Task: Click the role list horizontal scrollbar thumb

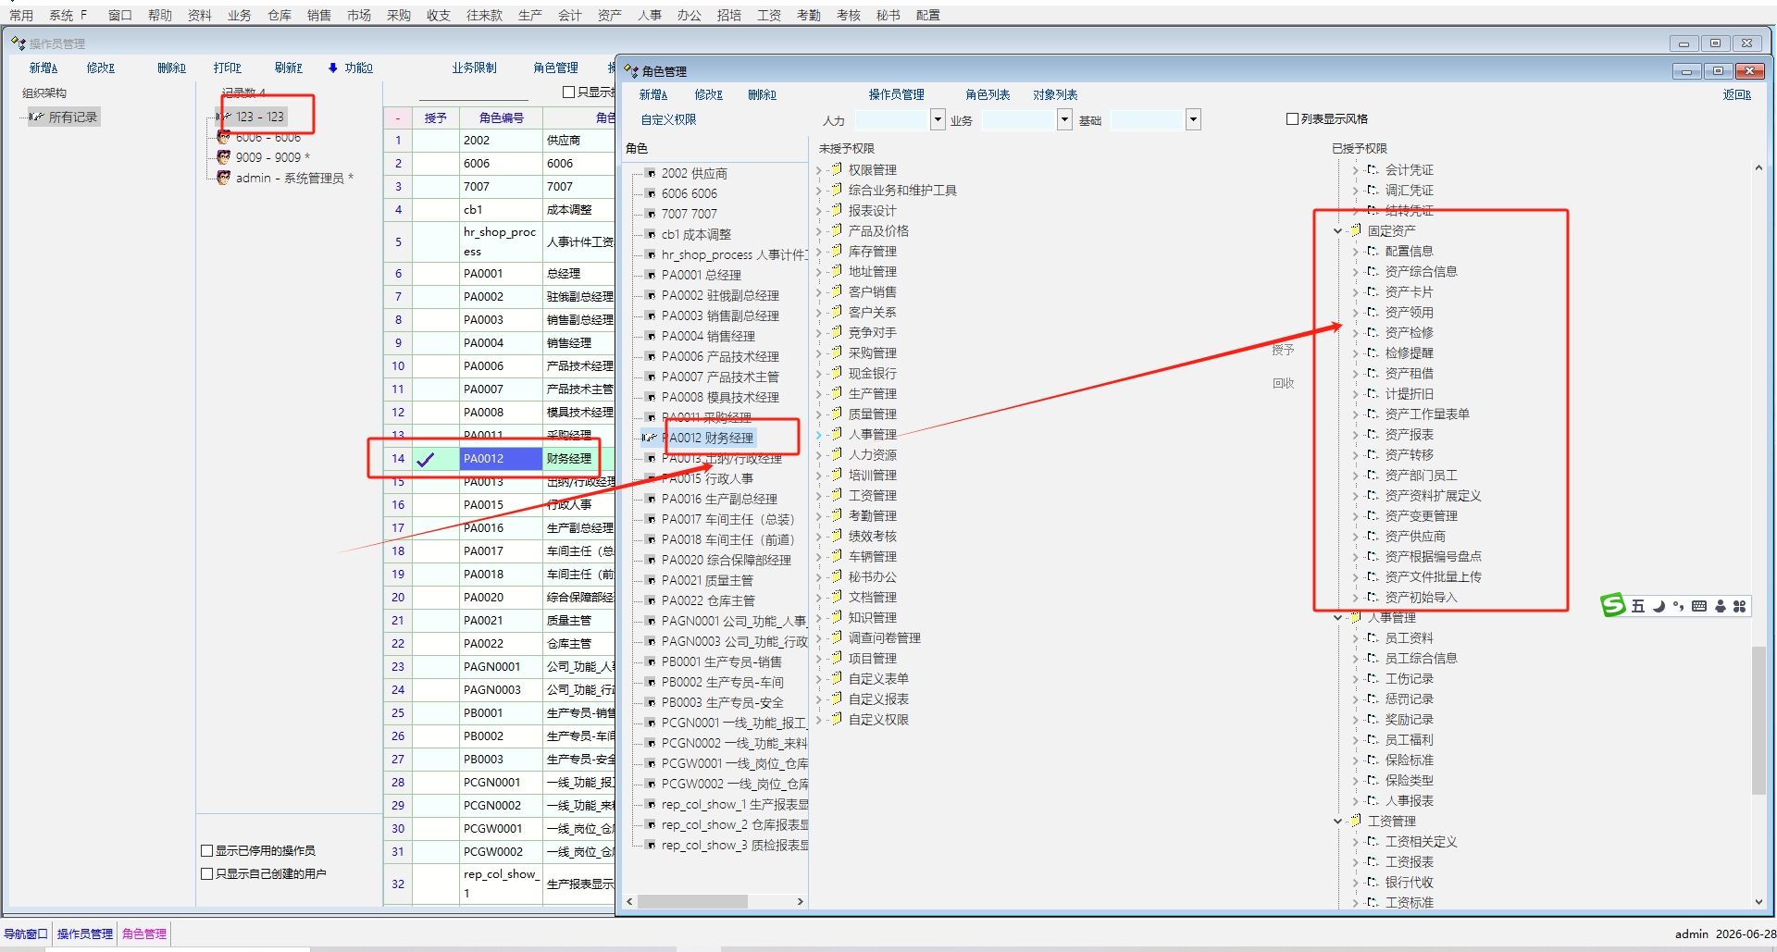Action: [692, 901]
